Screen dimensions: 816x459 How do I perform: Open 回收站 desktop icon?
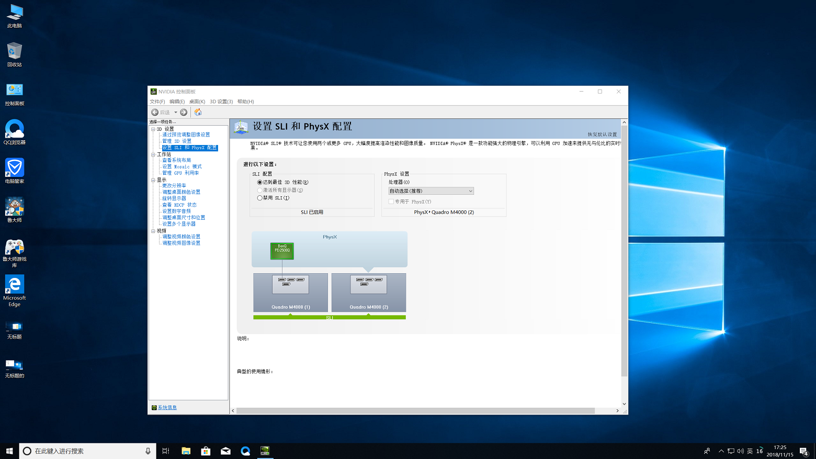click(x=15, y=54)
